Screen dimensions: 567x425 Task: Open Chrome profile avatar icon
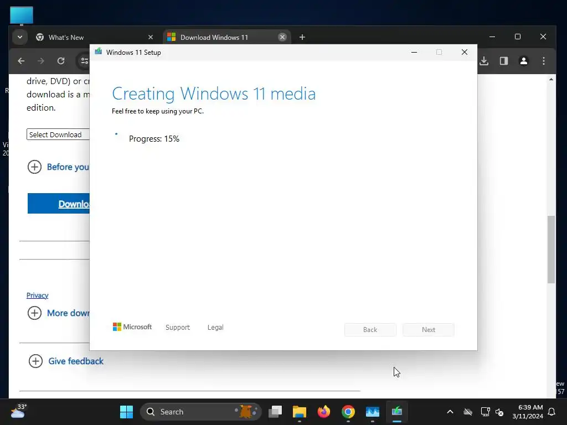tap(524, 61)
